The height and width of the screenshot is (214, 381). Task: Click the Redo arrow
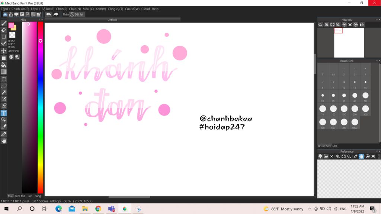(56, 14)
